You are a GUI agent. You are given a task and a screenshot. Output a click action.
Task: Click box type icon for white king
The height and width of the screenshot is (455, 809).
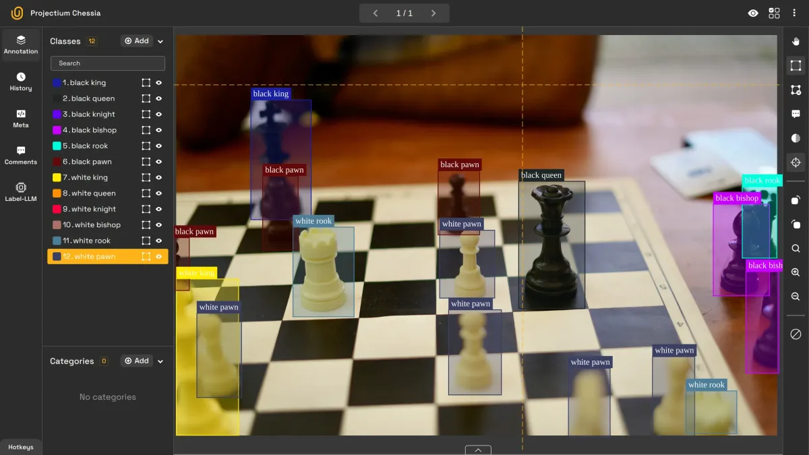coord(146,177)
